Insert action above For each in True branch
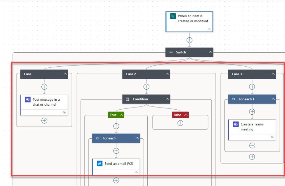Screen dimensions: 285x186 point(116,126)
